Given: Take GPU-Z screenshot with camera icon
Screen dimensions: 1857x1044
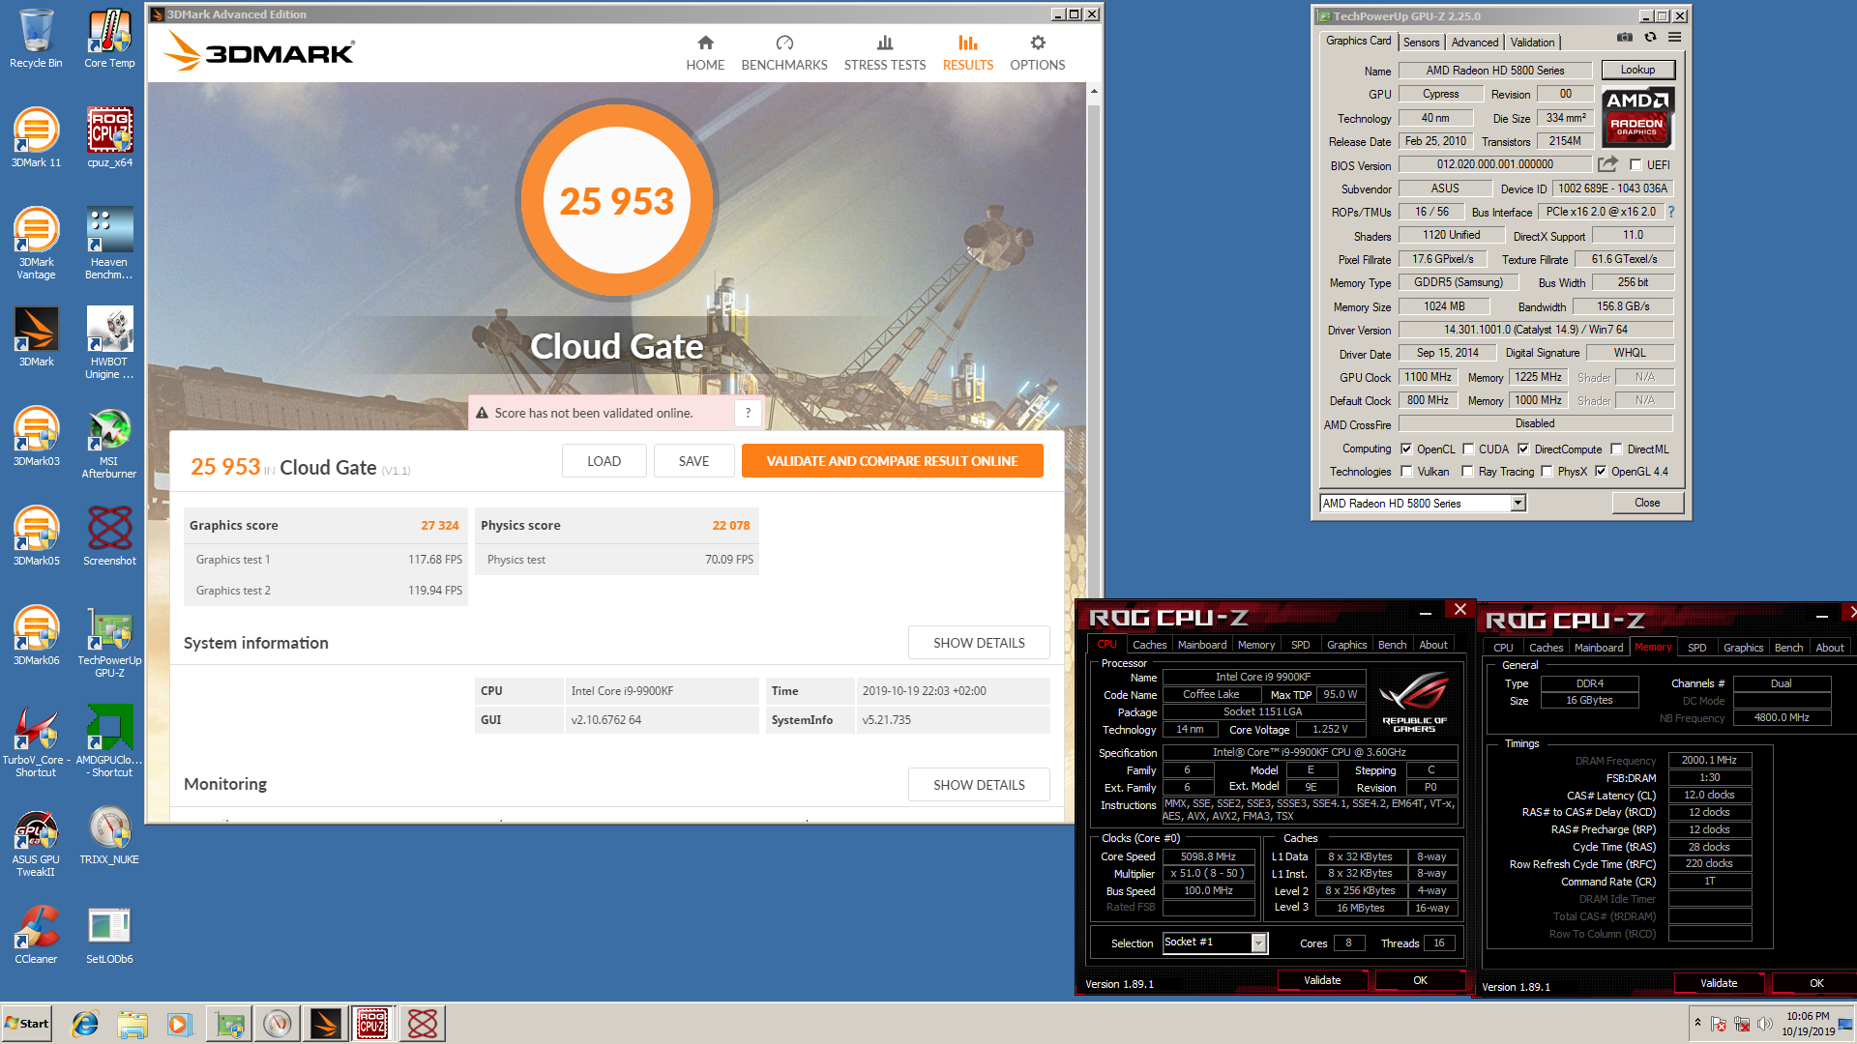Looking at the screenshot, I should 1625,38.
